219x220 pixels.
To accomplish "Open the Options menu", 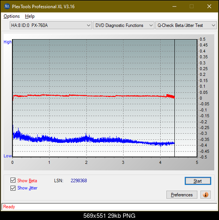I will pos(11,16).
